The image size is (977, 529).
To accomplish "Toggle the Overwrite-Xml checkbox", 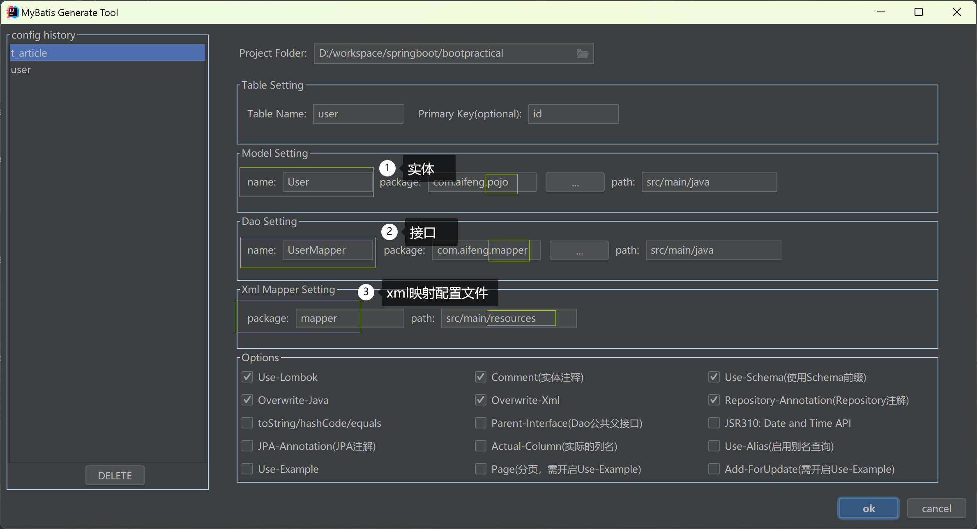I will tap(481, 400).
